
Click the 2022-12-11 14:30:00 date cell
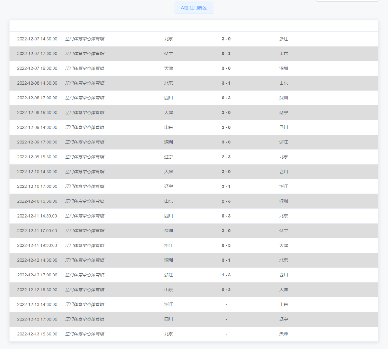click(37, 216)
